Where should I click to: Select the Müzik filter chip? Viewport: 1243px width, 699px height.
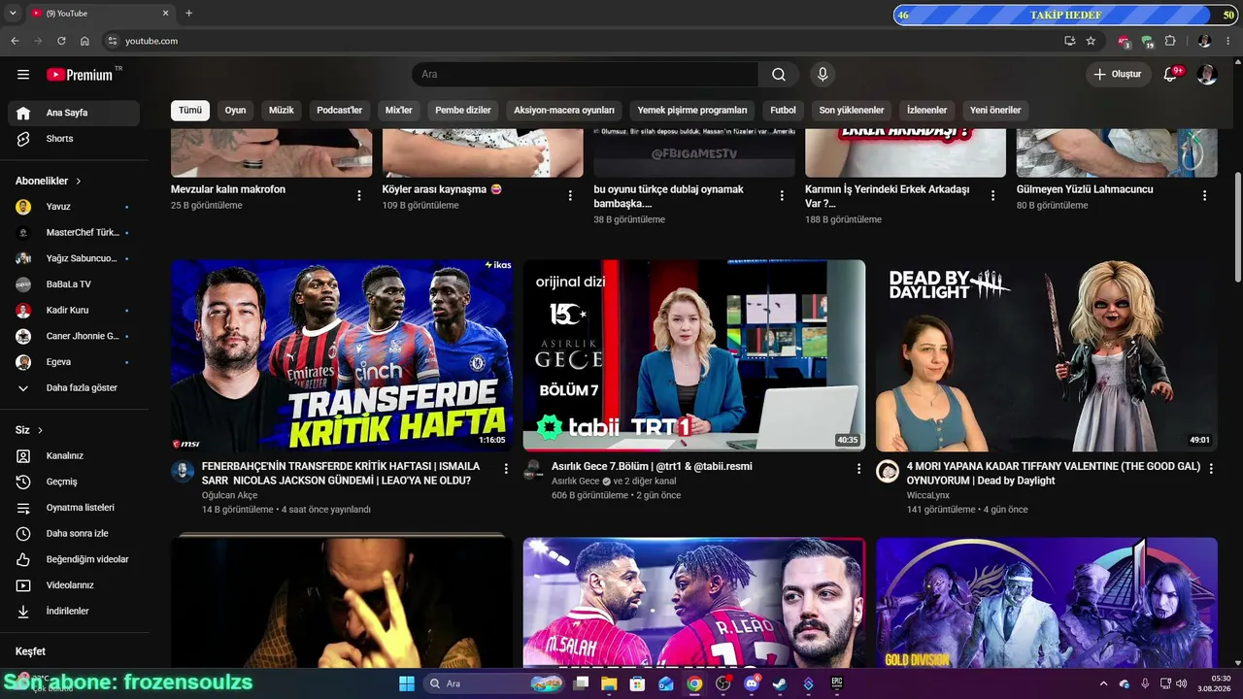(282, 110)
